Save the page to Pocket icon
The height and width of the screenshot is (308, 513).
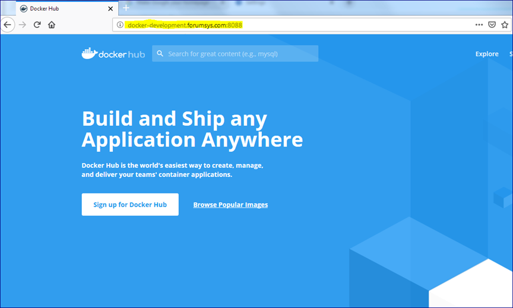click(x=492, y=25)
